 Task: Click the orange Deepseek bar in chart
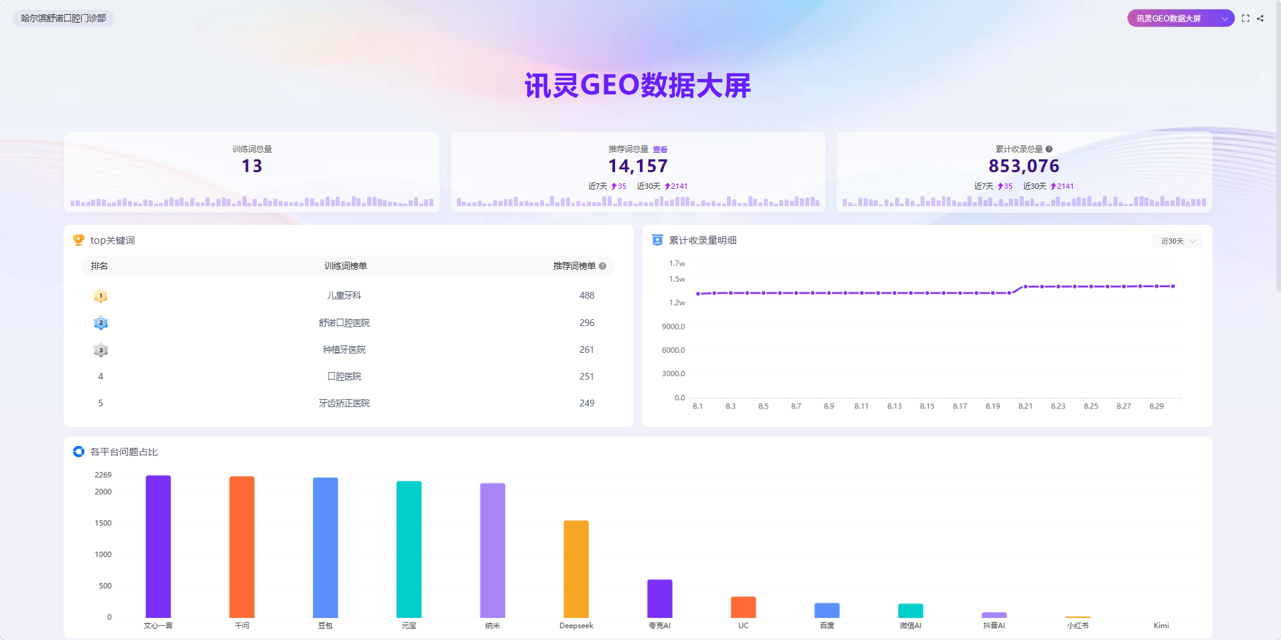(x=576, y=569)
